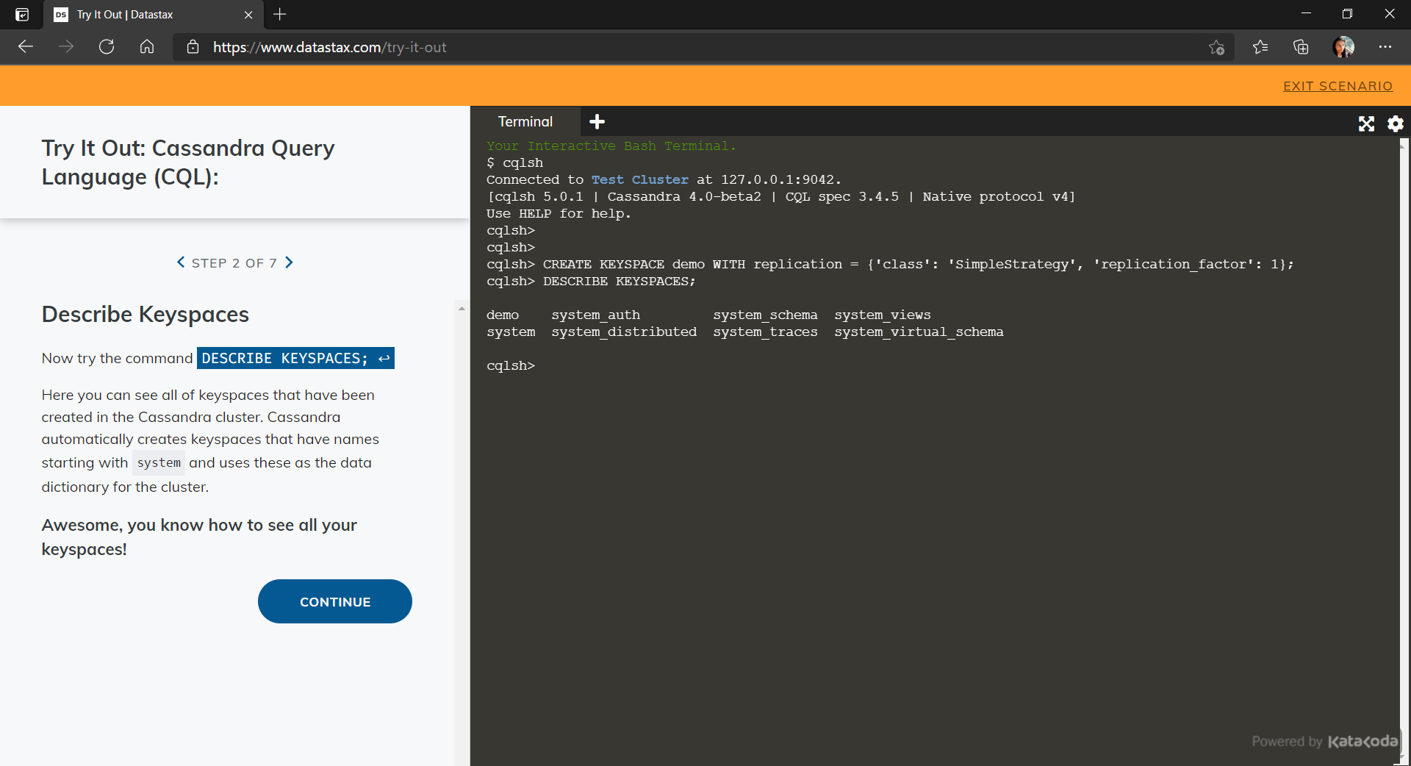Add this page to favorites
This screenshot has width=1411, height=766.
(1216, 47)
